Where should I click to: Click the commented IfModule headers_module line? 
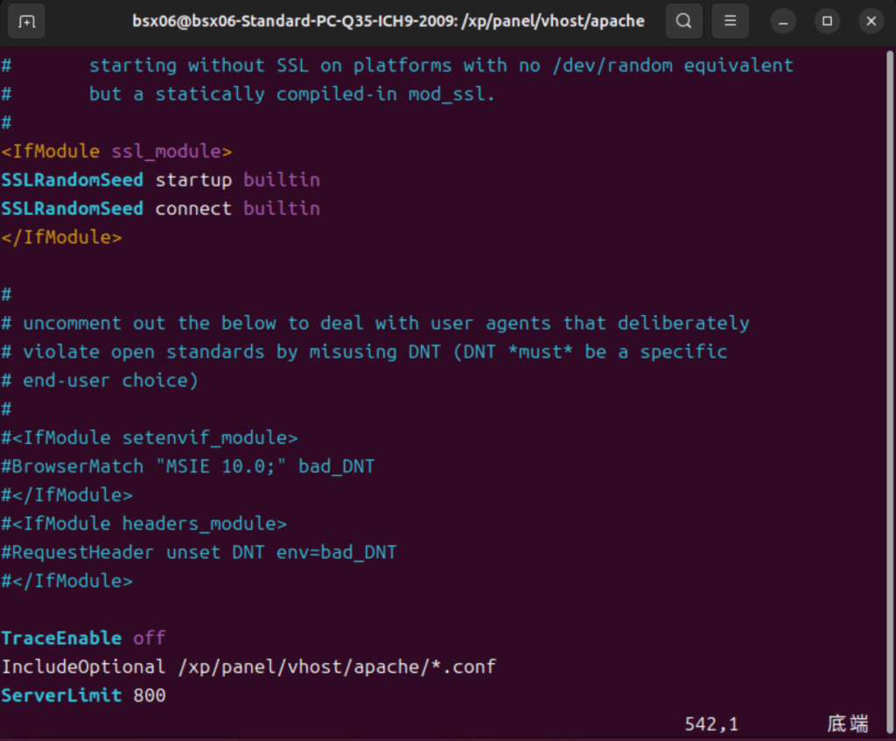(144, 524)
